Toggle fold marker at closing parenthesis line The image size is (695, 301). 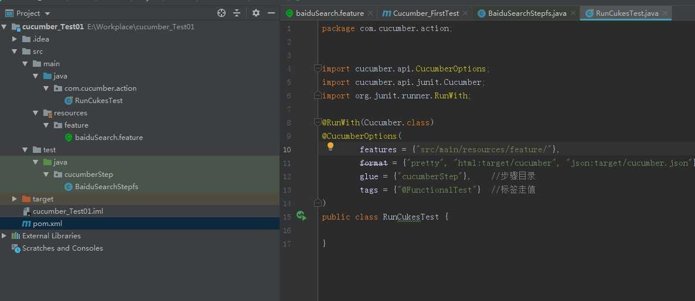click(x=317, y=203)
